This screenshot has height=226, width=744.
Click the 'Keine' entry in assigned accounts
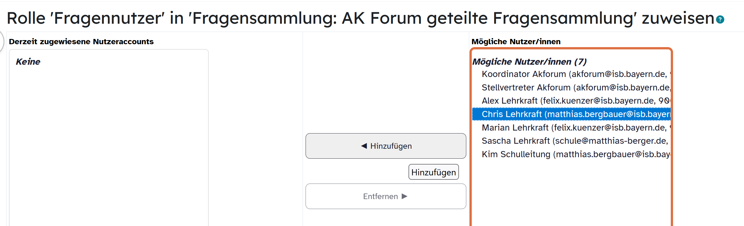(28, 62)
